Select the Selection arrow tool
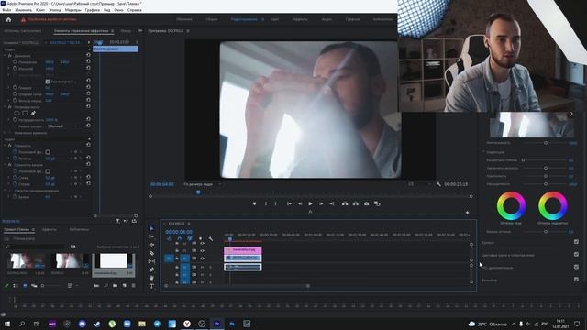The image size is (587, 330). pos(151,228)
